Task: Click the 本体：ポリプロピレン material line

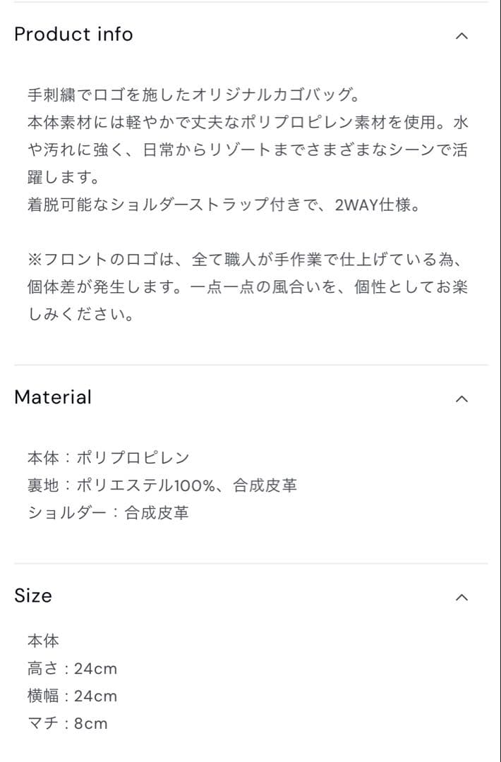Action: [107, 457]
